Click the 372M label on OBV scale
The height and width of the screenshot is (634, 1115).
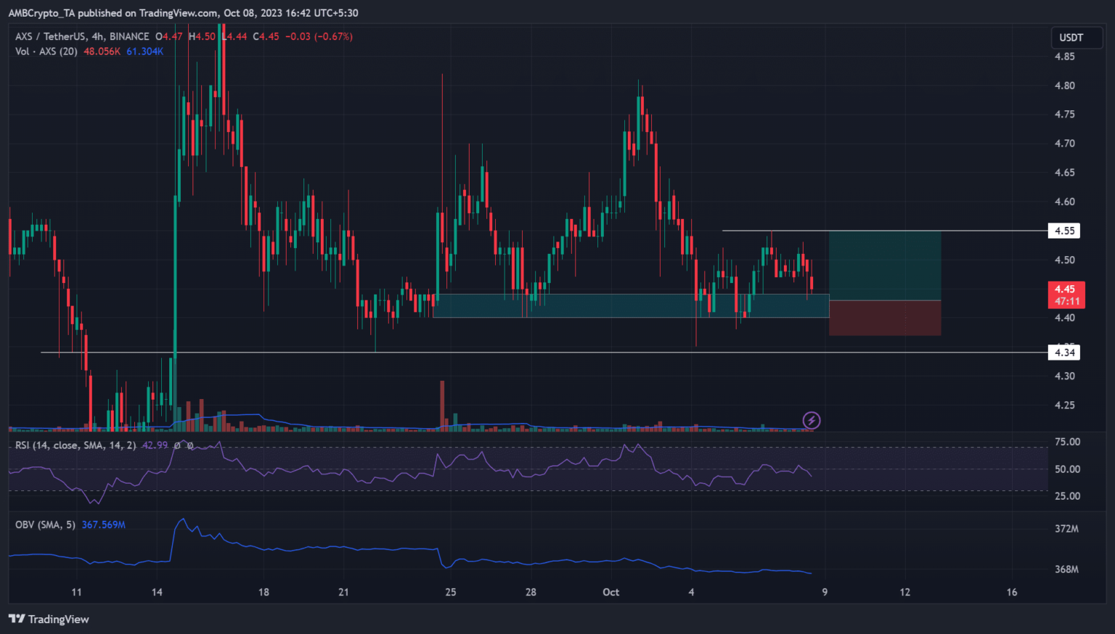pyautogui.click(x=1066, y=529)
